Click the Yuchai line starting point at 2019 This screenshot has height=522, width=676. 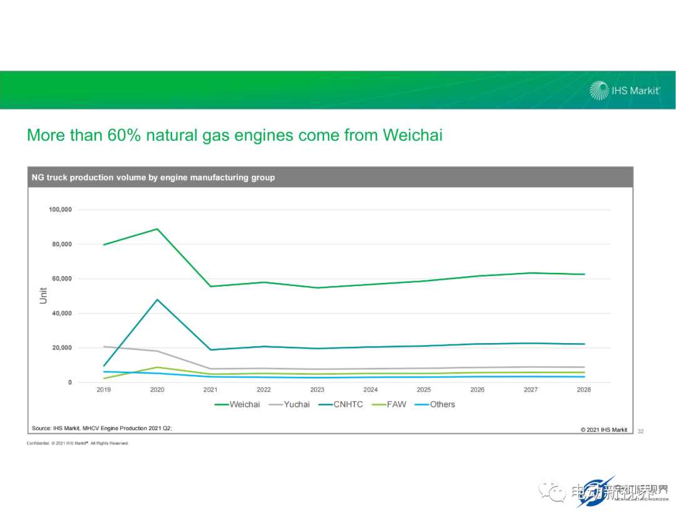(x=104, y=347)
